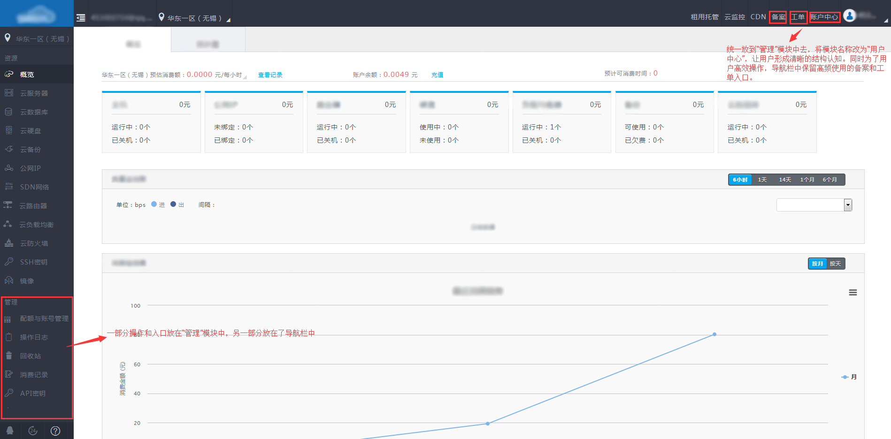Collapse sidebar via menu toggle icon
Viewport: 891px width, 439px height.
point(81,18)
